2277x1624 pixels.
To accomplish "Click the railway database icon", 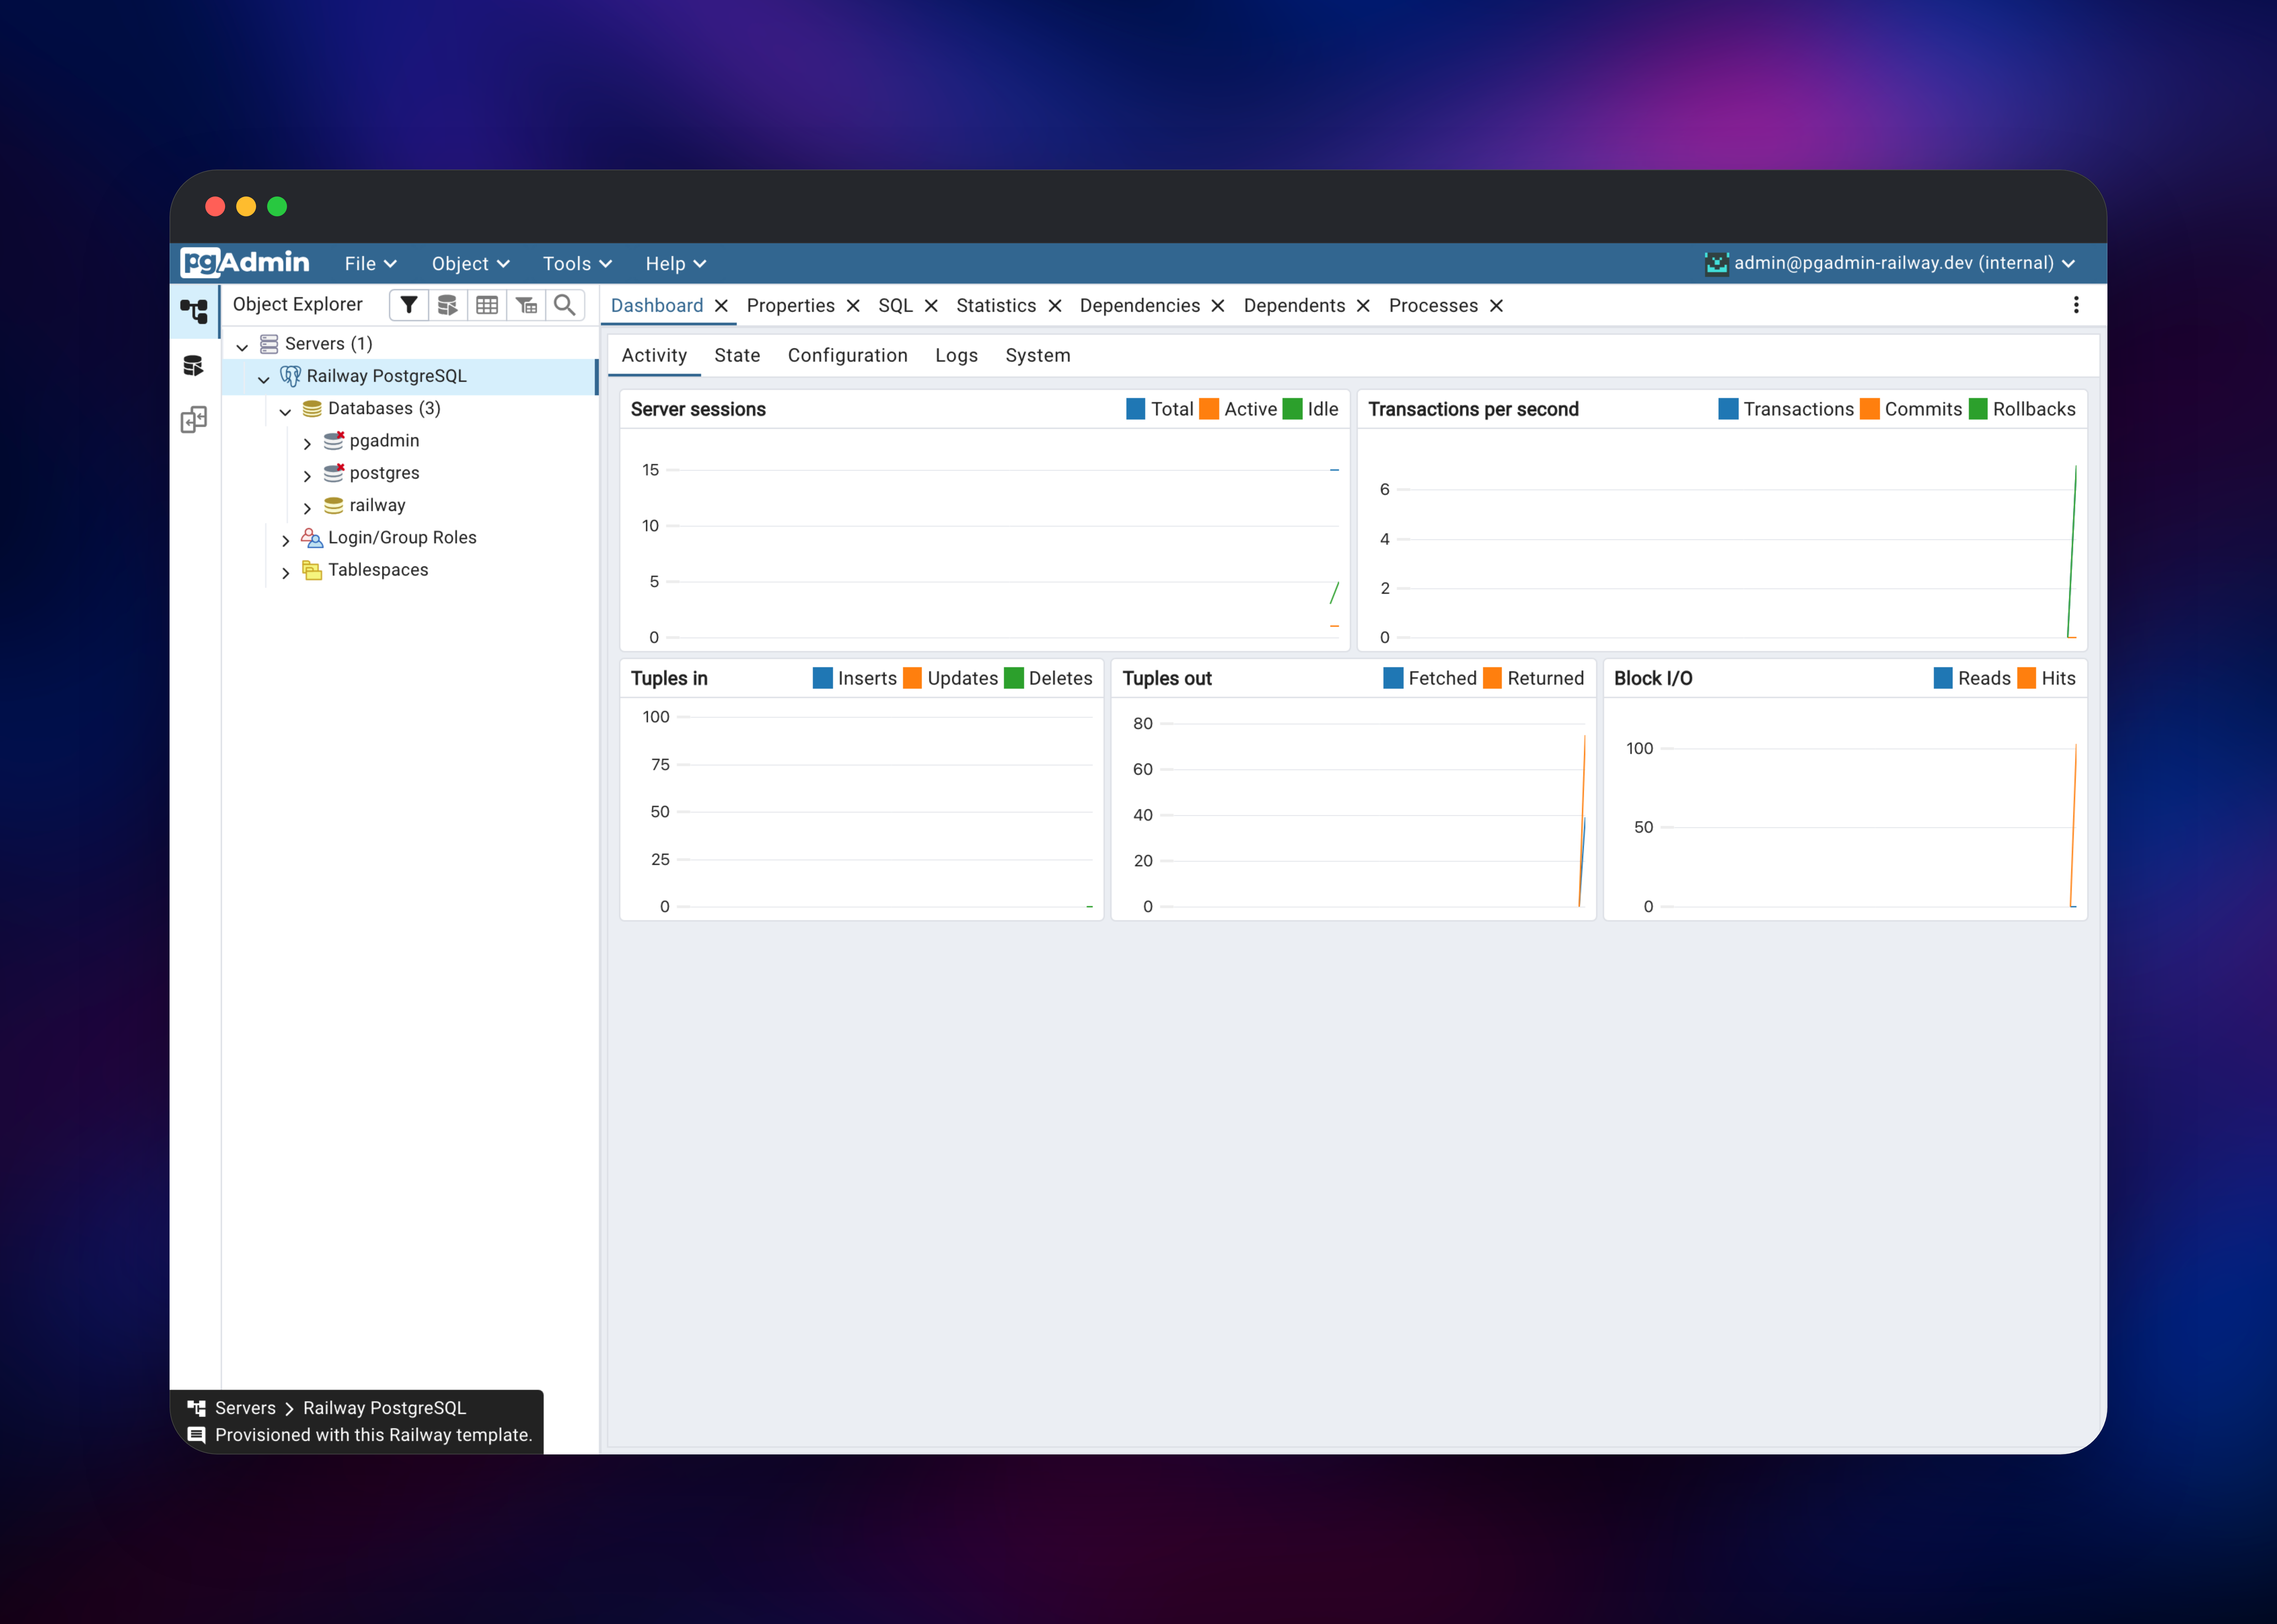I will point(334,506).
